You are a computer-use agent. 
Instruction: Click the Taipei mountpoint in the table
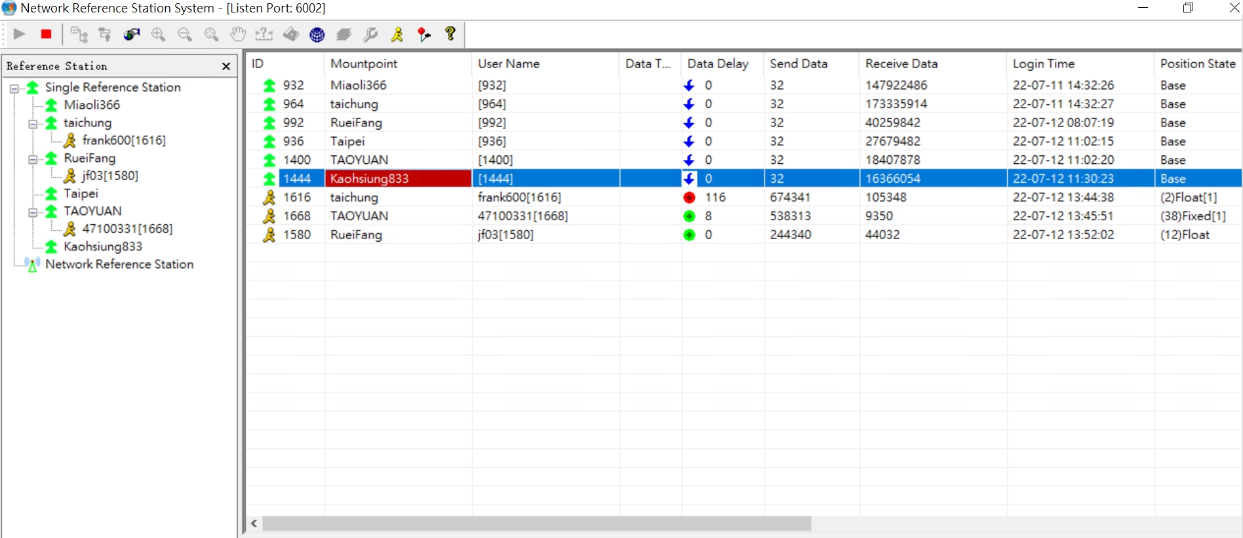click(347, 142)
